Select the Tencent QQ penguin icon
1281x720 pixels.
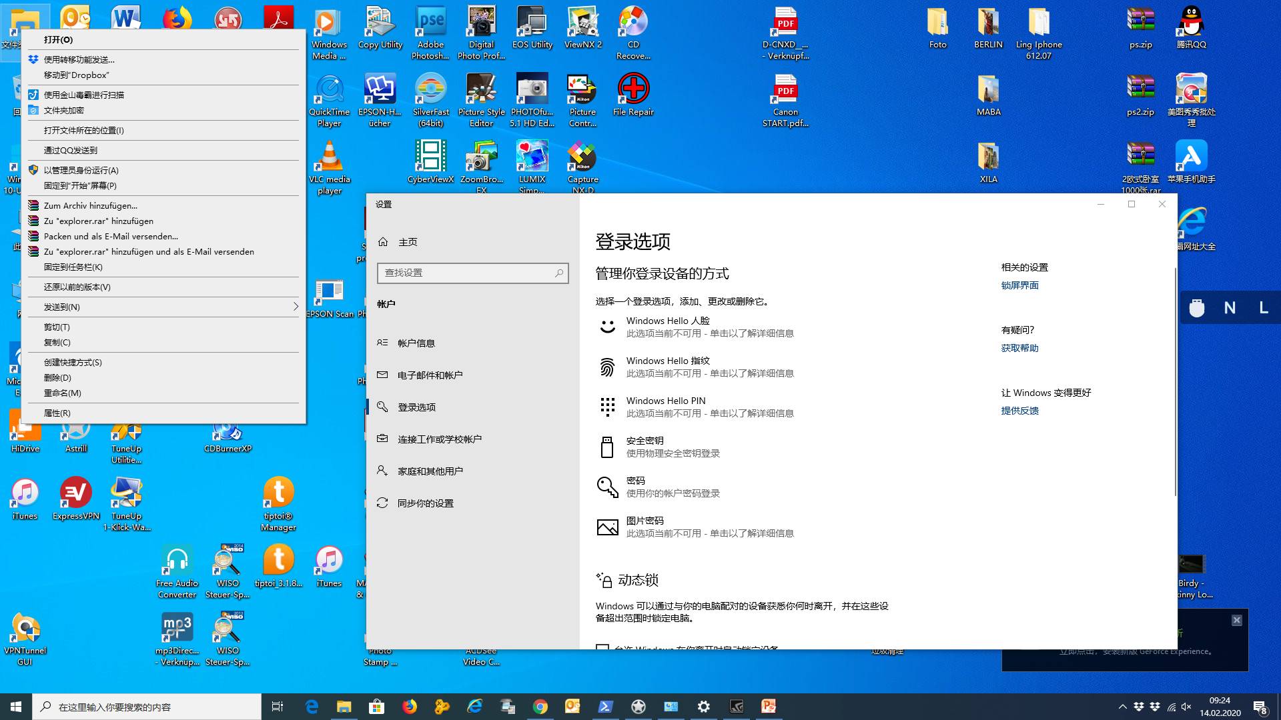click(1191, 27)
